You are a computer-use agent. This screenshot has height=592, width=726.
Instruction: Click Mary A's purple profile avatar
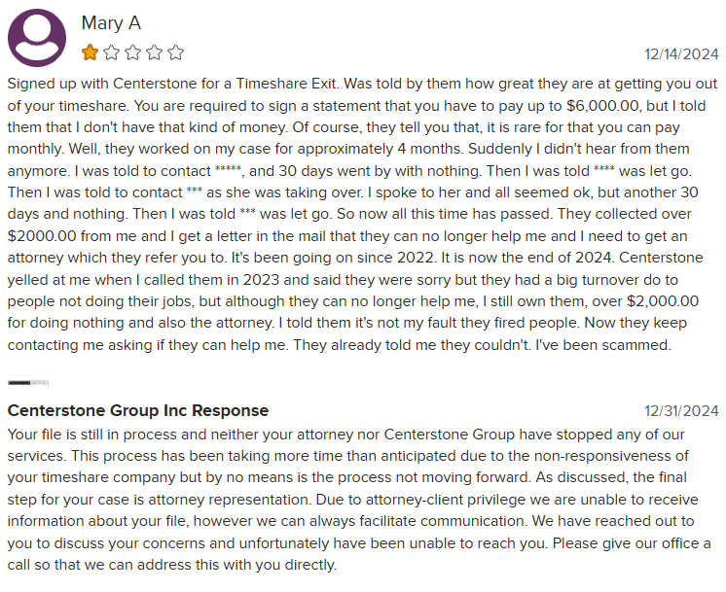pyautogui.click(x=37, y=37)
